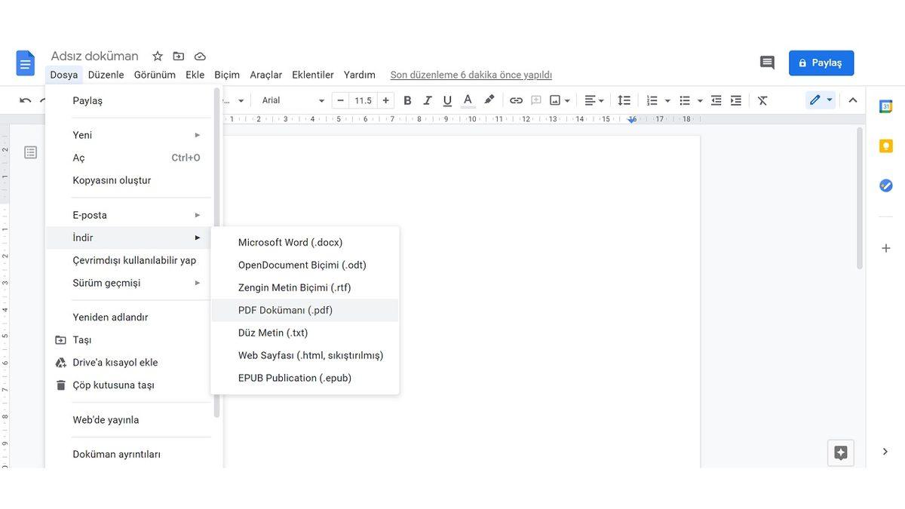
Task: Clear formatting using toolbar icon
Action: point(762,100)
